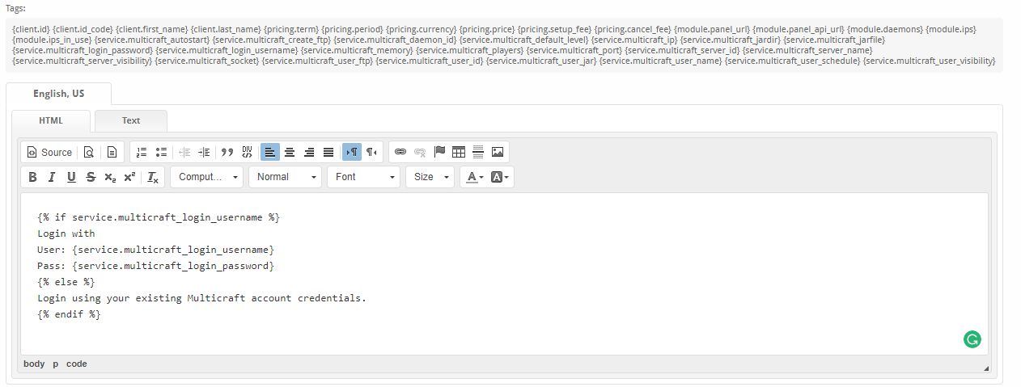
Task: Align text right
Action: tap(309, 152)
